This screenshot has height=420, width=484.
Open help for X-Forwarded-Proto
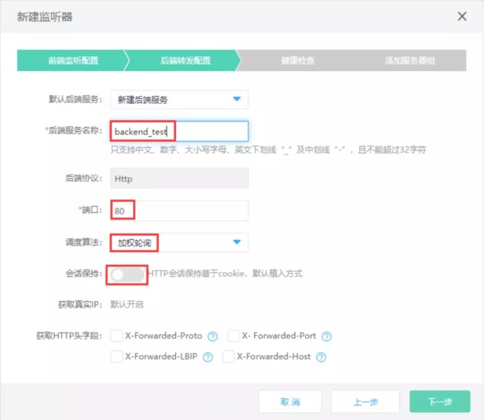(x=212, y=337)
